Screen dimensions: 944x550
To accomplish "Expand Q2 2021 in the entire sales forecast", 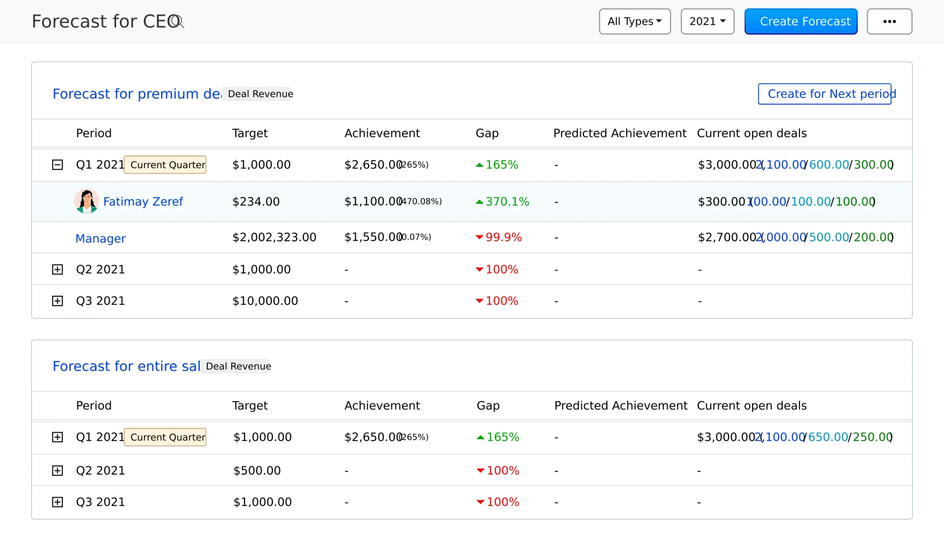I will [58, 470].
